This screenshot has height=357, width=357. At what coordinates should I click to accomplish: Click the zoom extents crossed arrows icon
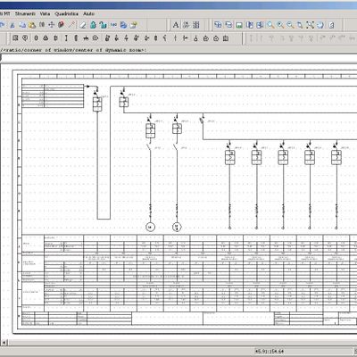coord(310,25)
